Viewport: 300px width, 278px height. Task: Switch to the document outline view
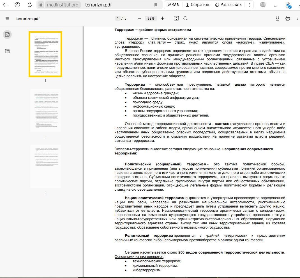click(x=7, y=51)
